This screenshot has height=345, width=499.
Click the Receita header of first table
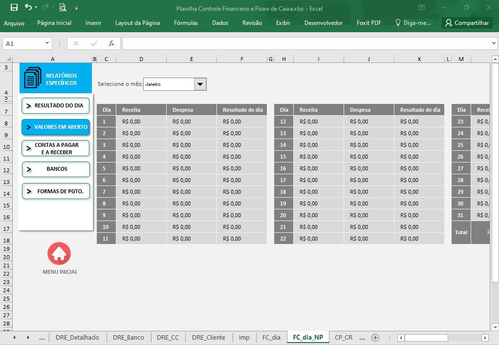(141, 110)
